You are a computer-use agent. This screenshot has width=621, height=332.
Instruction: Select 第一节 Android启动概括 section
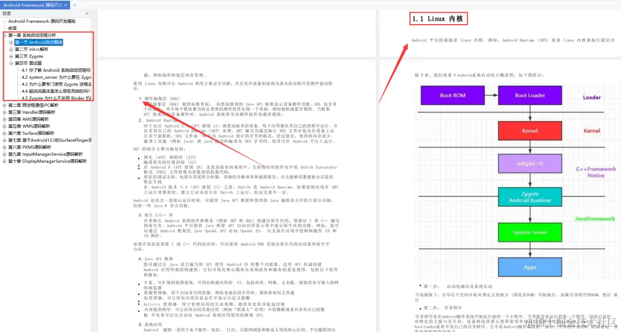[x=39, y=43]
